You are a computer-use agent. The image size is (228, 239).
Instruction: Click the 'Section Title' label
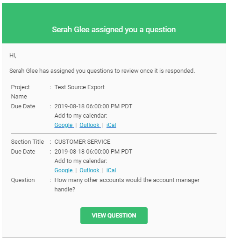coord(28,142)
